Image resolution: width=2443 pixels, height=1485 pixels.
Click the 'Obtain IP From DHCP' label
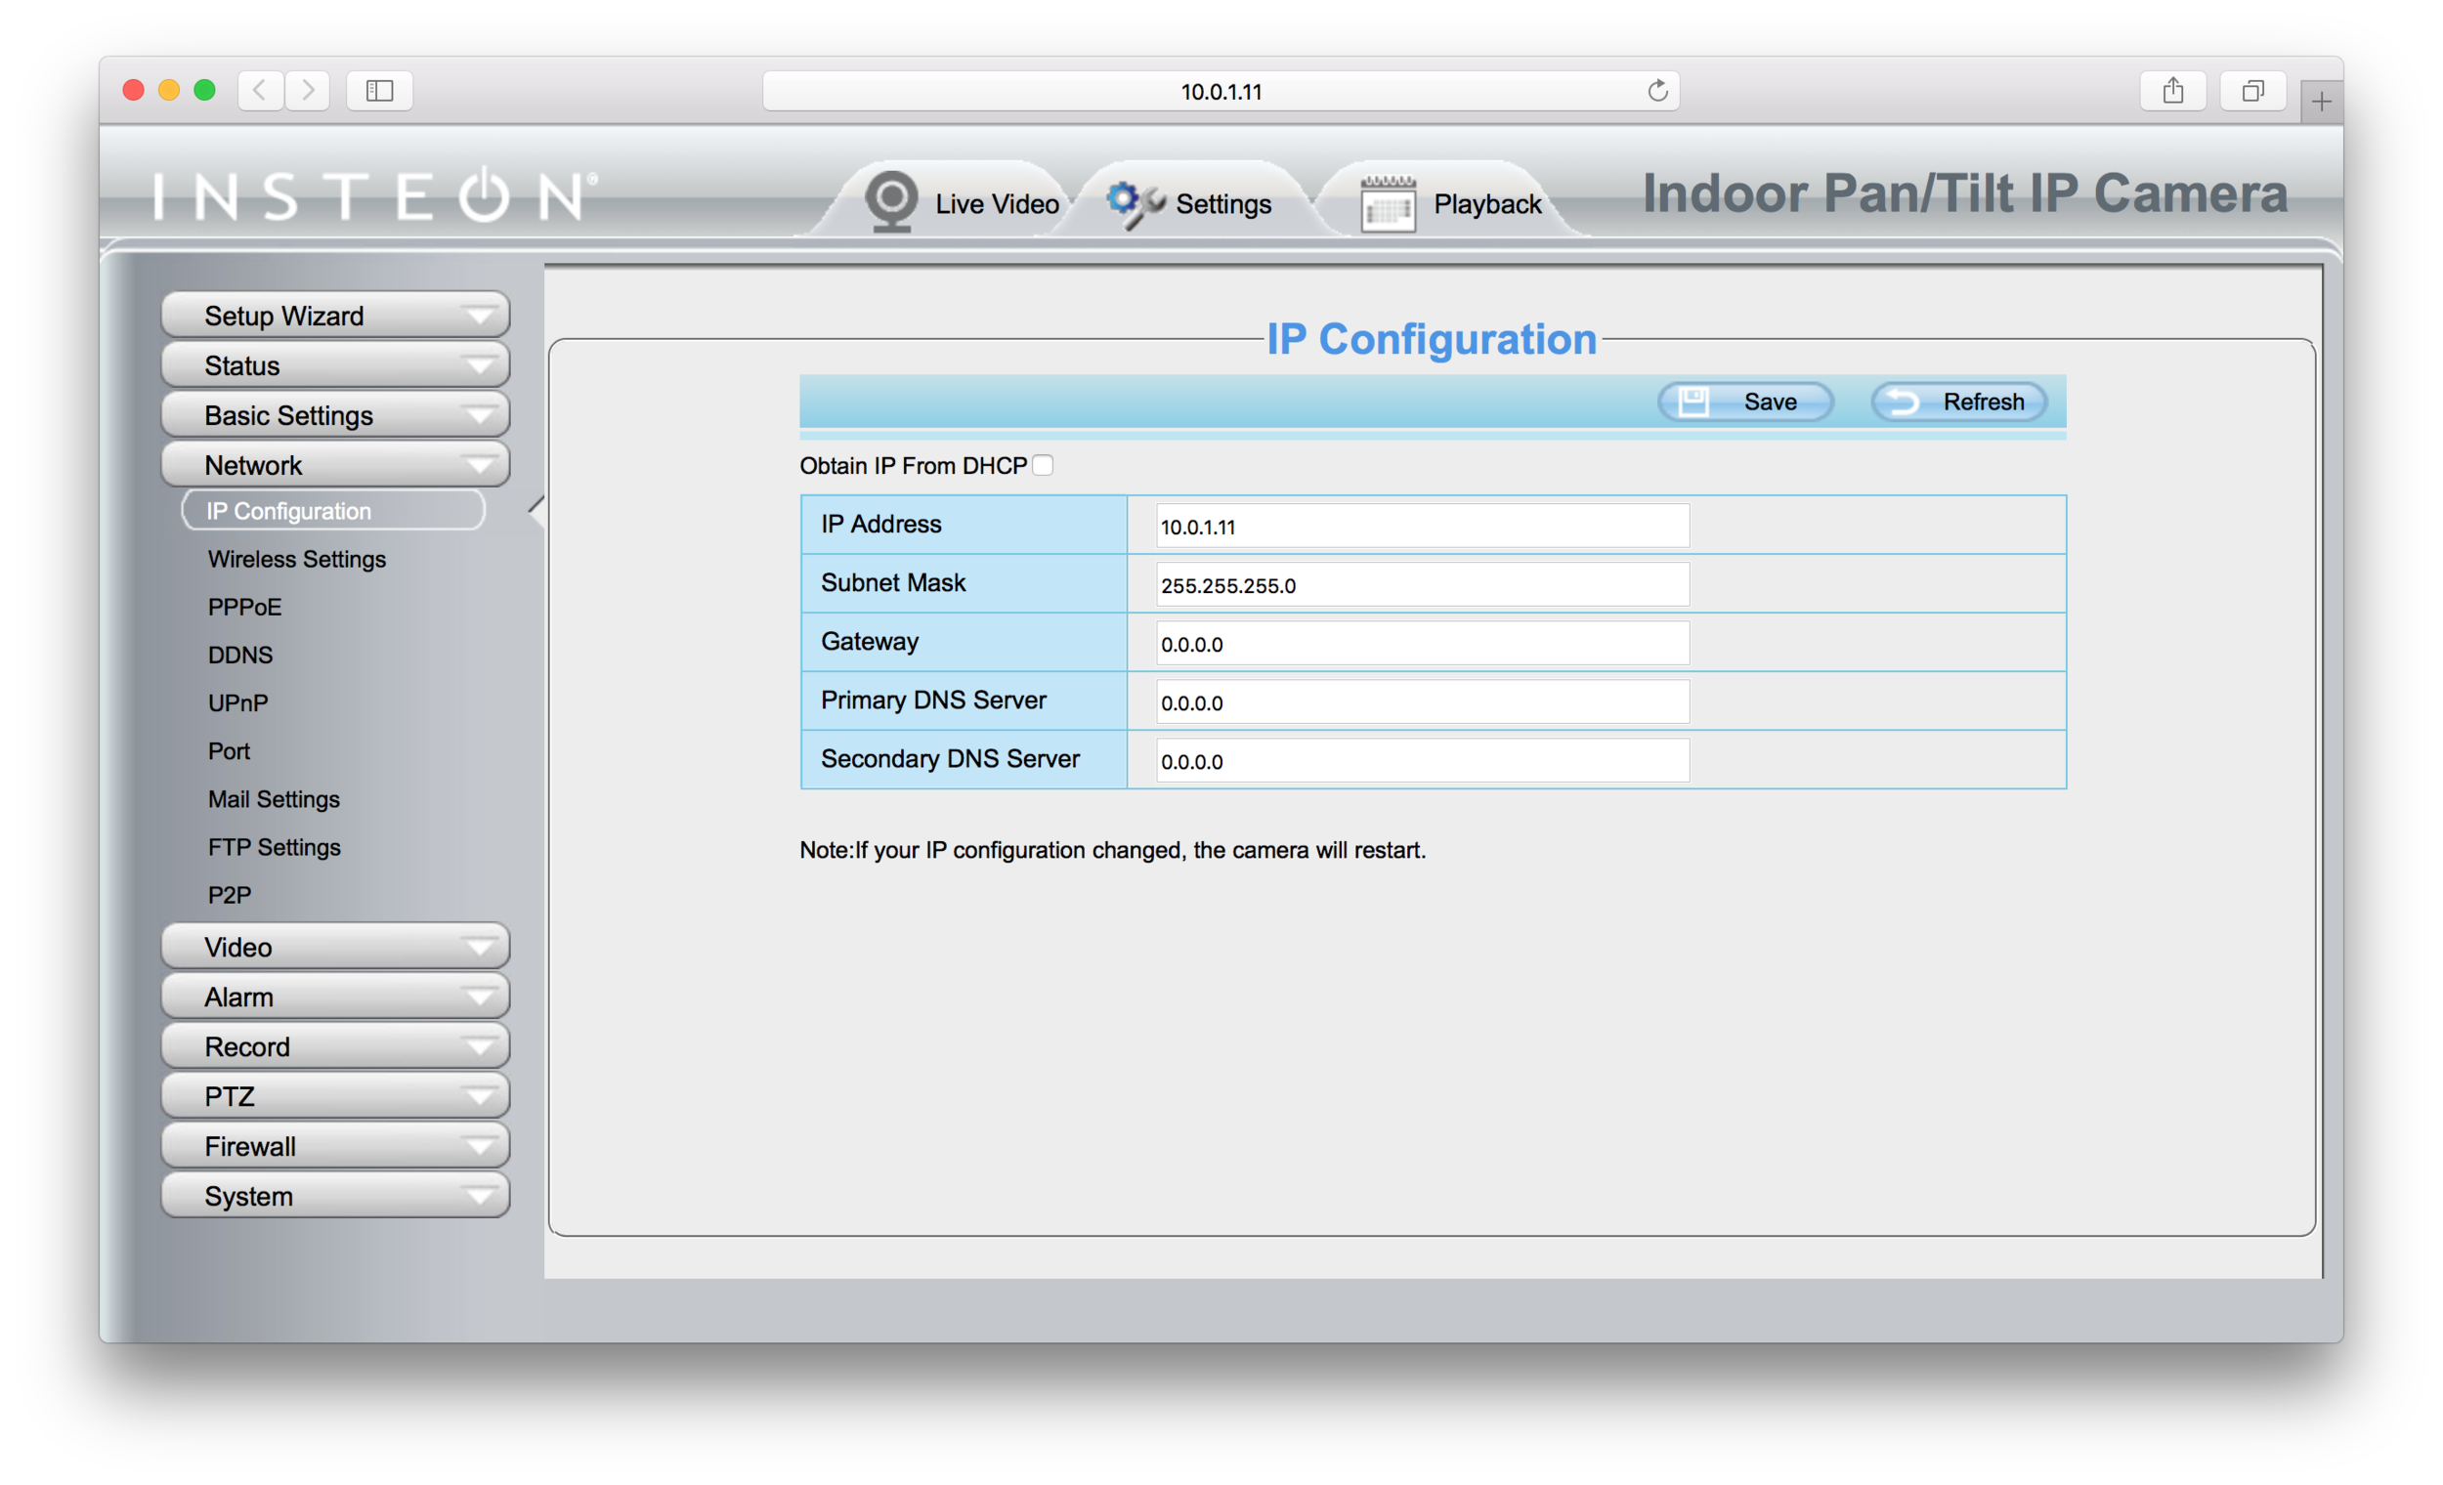[913, 465]
